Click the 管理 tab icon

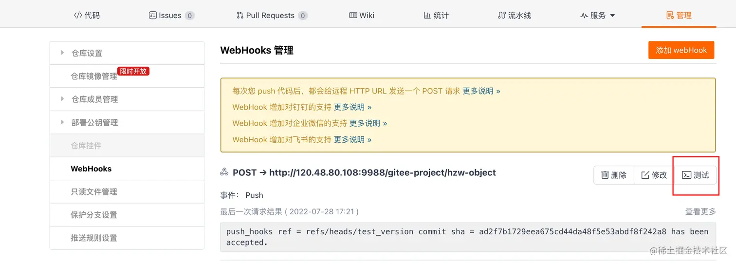pos(670,15)
